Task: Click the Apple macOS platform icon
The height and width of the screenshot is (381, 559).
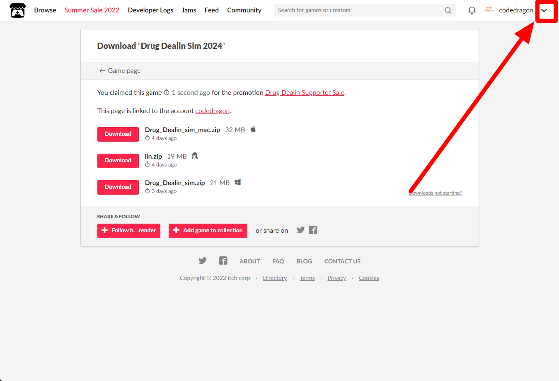Action: [253, 129]
